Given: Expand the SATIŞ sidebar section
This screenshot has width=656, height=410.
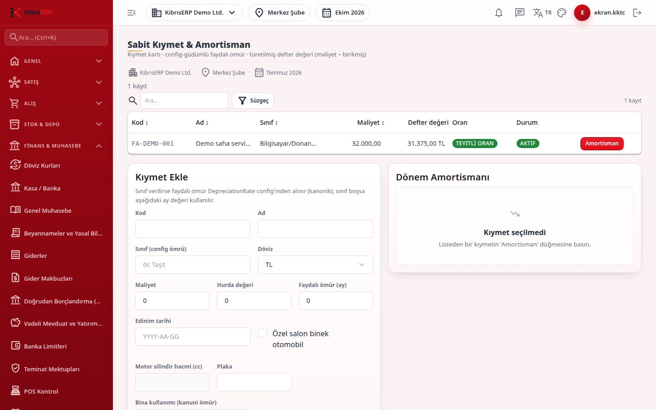Looking at the screenshot, I should click(x=56, y=82).
